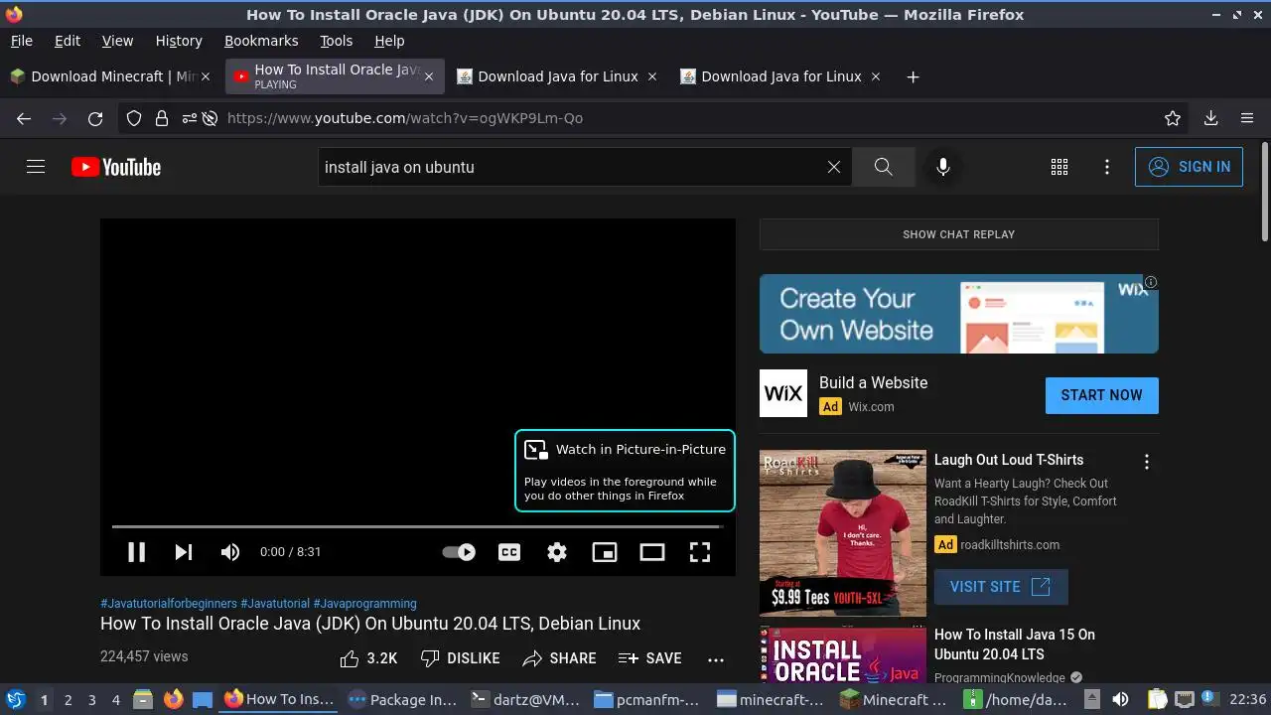This screenshot has height=715, width=1271.
Task: Click the VISIT SITE button
Action: (1001, 587)
